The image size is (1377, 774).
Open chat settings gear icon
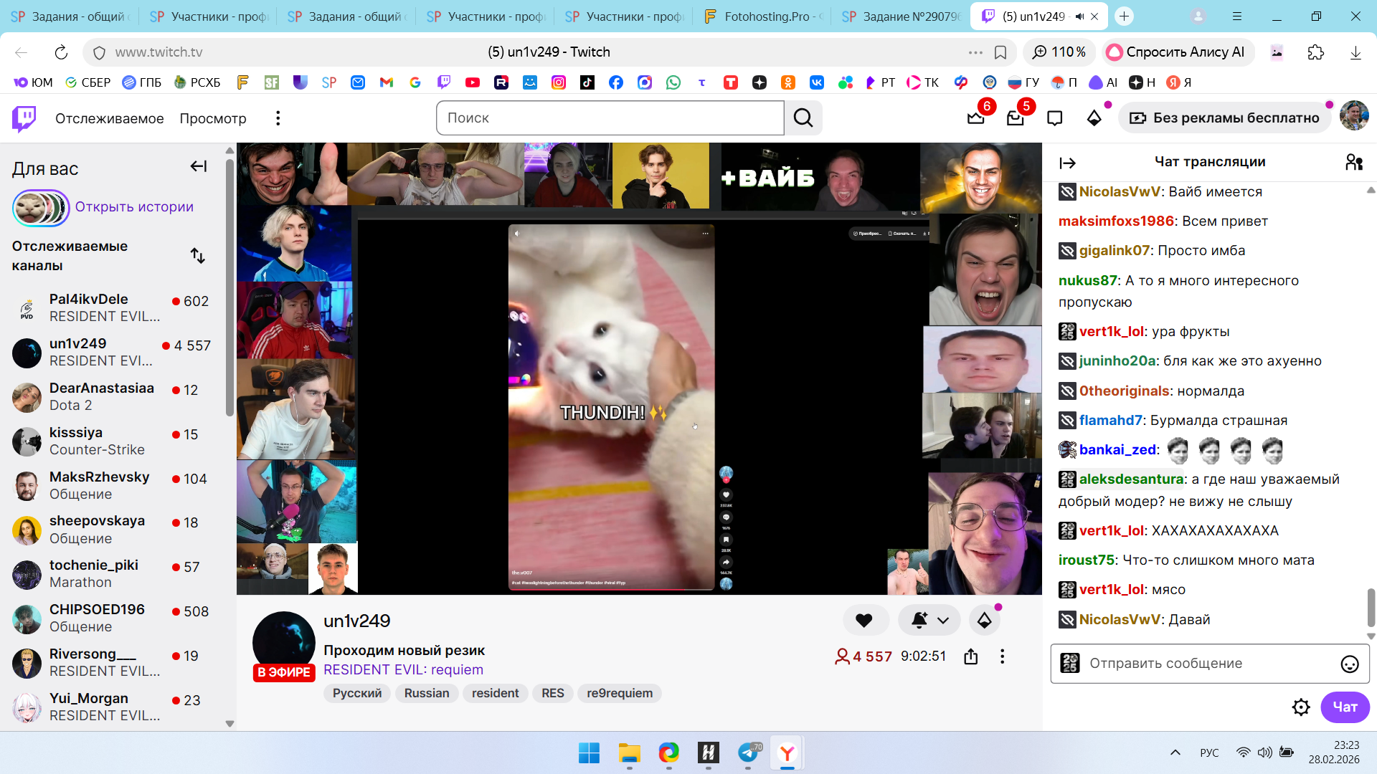1301,707
